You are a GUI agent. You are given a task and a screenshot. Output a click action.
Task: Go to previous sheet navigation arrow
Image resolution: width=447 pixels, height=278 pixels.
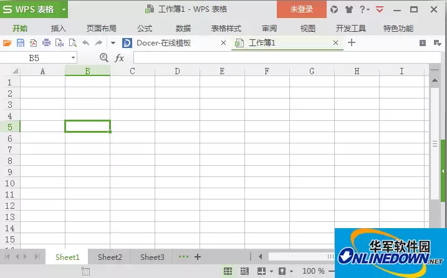pos(17,257)
